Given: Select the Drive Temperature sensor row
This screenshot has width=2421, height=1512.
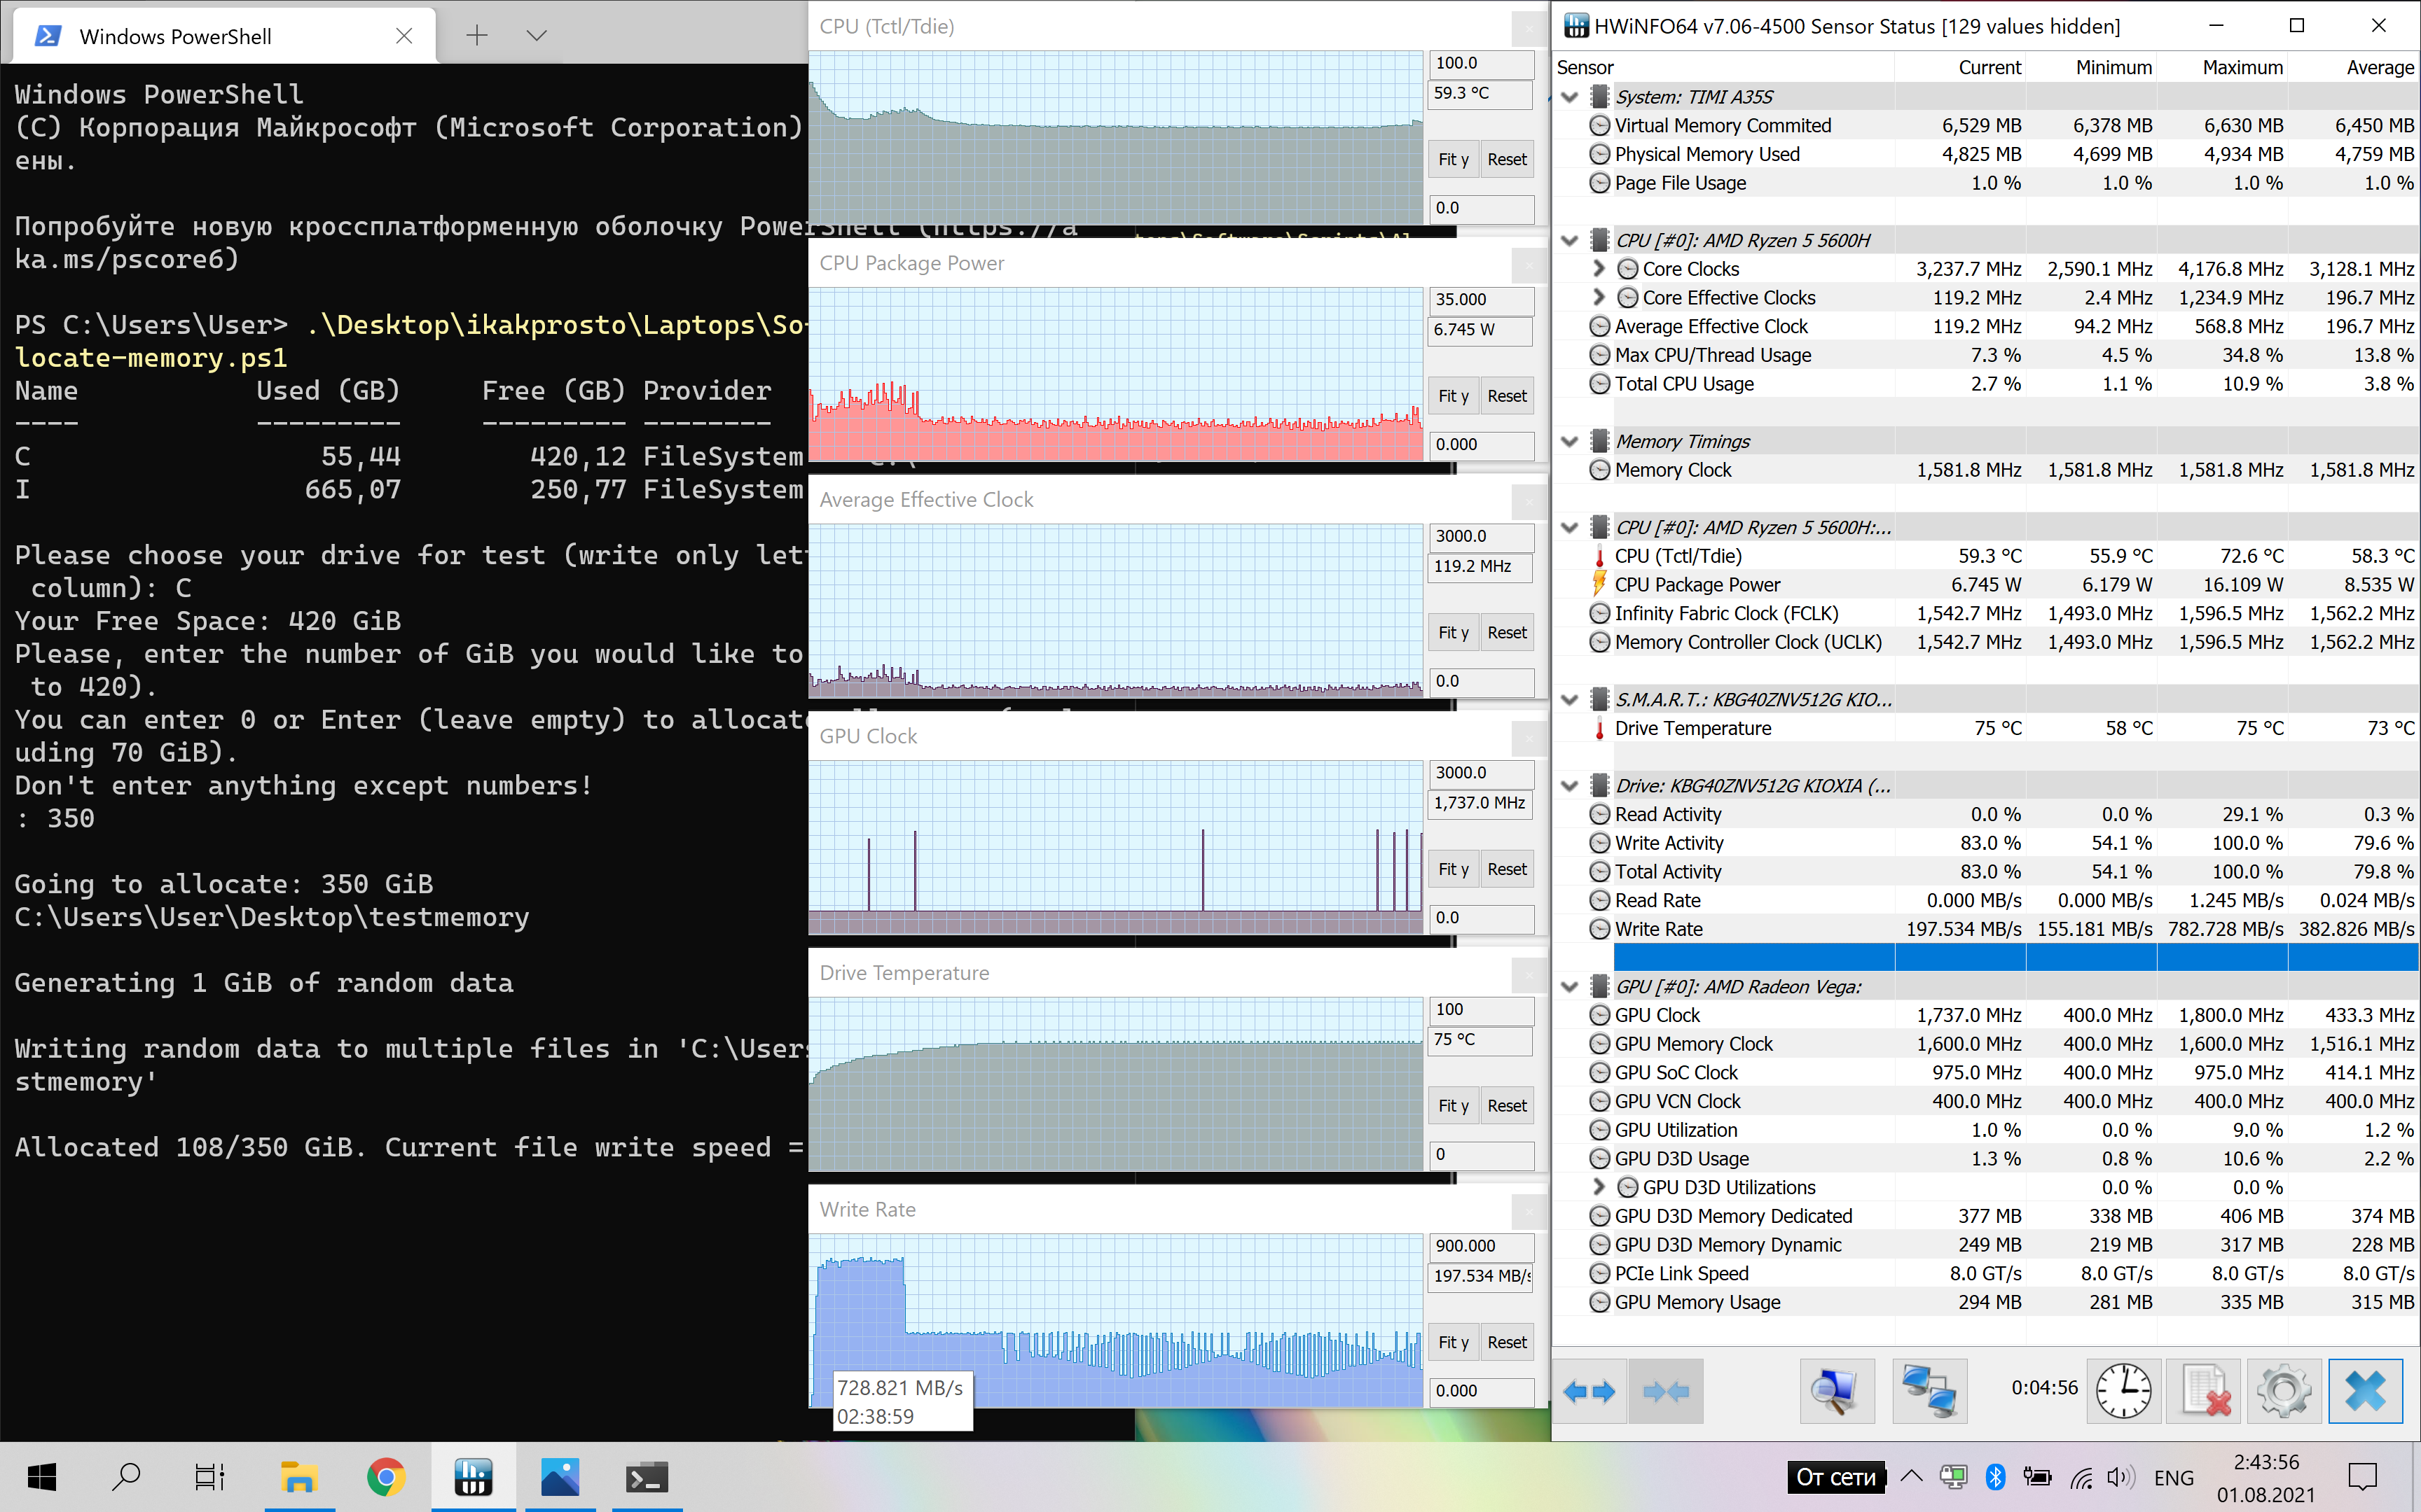Looking at the screenshot, I should [1986, 729].
